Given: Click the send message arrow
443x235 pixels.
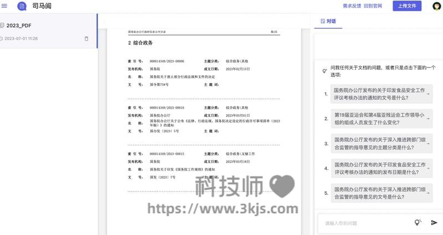Looking at the screenshot, I should point(434,223).
